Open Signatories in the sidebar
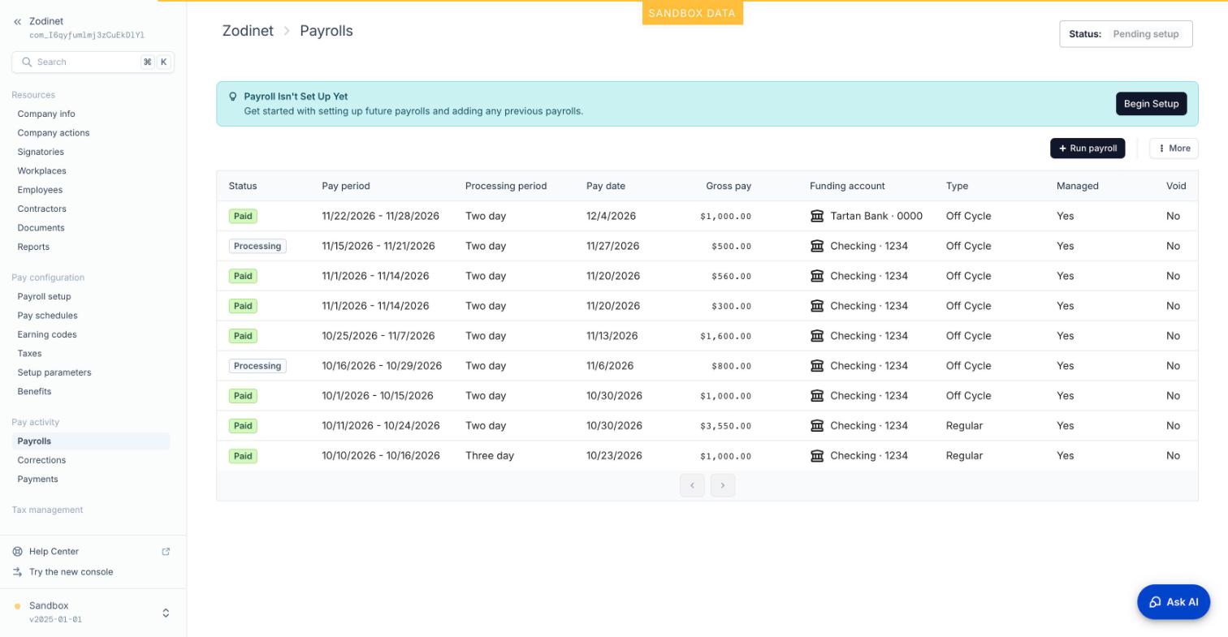Viewport: 1228px width, 637px height. tap(41, 152)
